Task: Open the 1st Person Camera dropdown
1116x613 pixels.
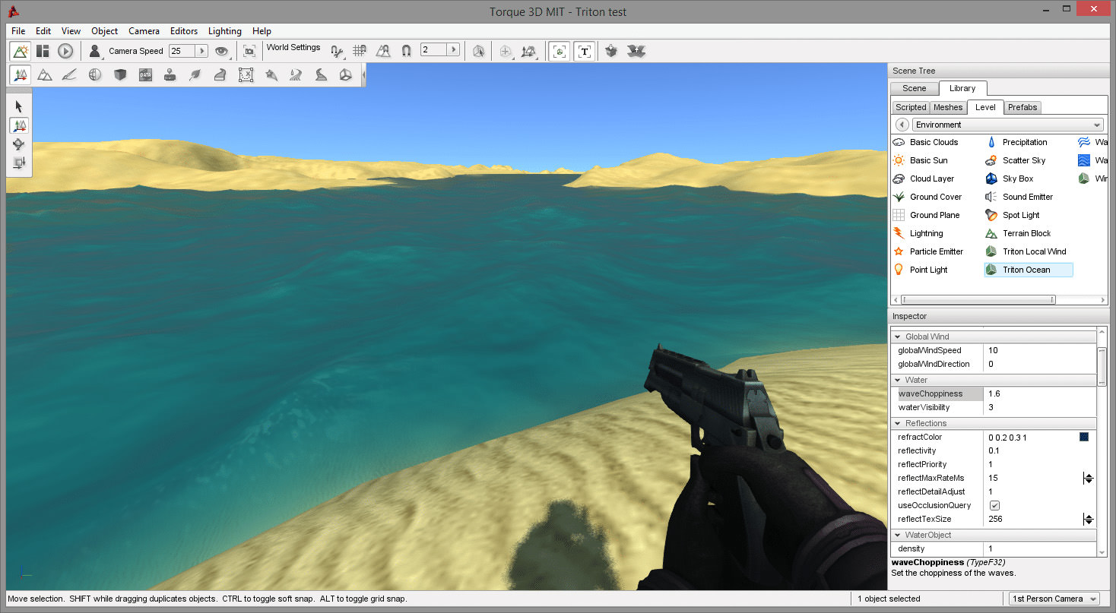Action: click(1054, 599)
